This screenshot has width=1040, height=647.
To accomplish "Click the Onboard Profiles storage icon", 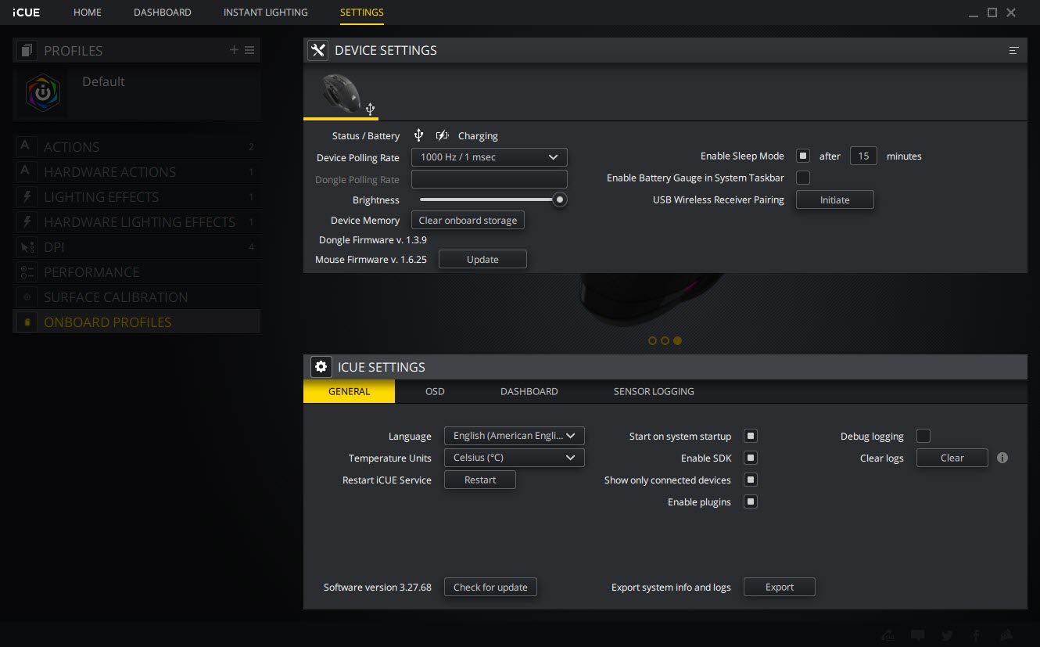I will tap(27, 322).
